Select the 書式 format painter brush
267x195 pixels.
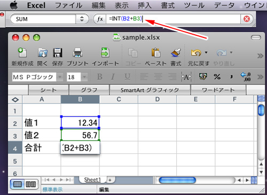point(176,53)
